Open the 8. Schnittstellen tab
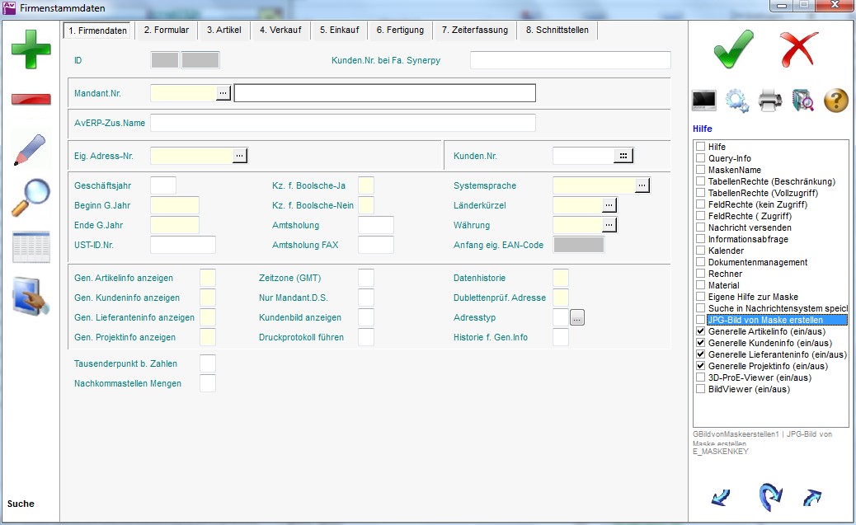This screenshot has width=856, height=525. click(x=557, y=30)
